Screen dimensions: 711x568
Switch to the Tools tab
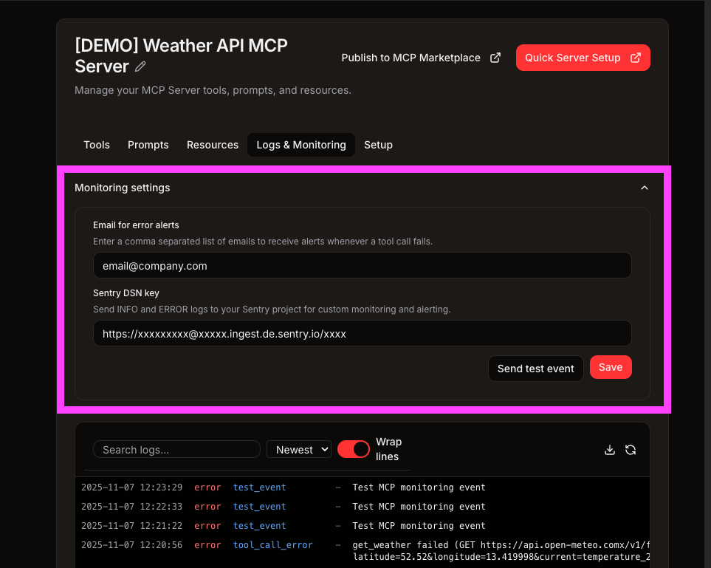click(x=97, y=145)
